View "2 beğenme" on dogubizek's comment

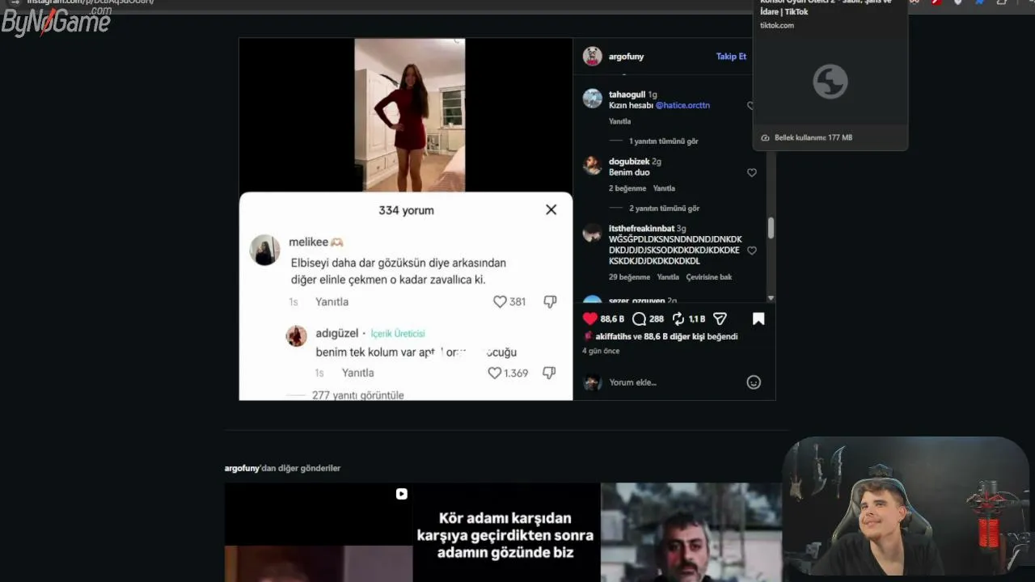[627, 188]
